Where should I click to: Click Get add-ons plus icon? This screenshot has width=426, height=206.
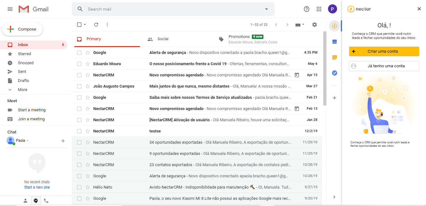point(335,98)
